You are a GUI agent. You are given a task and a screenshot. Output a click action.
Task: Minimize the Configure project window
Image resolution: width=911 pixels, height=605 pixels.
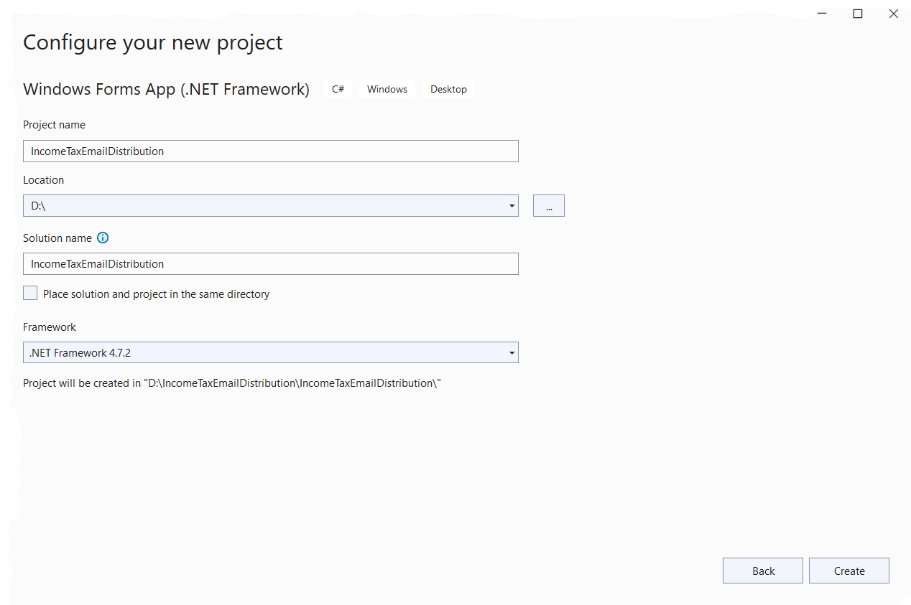click(822, 14)
